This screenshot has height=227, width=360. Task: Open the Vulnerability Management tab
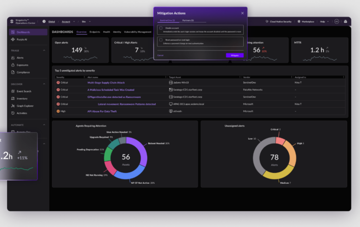(137, 32)
